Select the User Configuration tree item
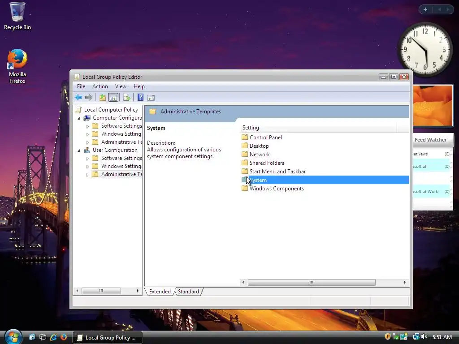Viewport: 459px width, 344px height. (x=115, y=150)
